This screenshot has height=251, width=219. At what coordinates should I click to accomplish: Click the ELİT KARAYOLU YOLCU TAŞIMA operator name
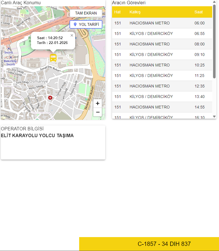click(x=37, y=136)
